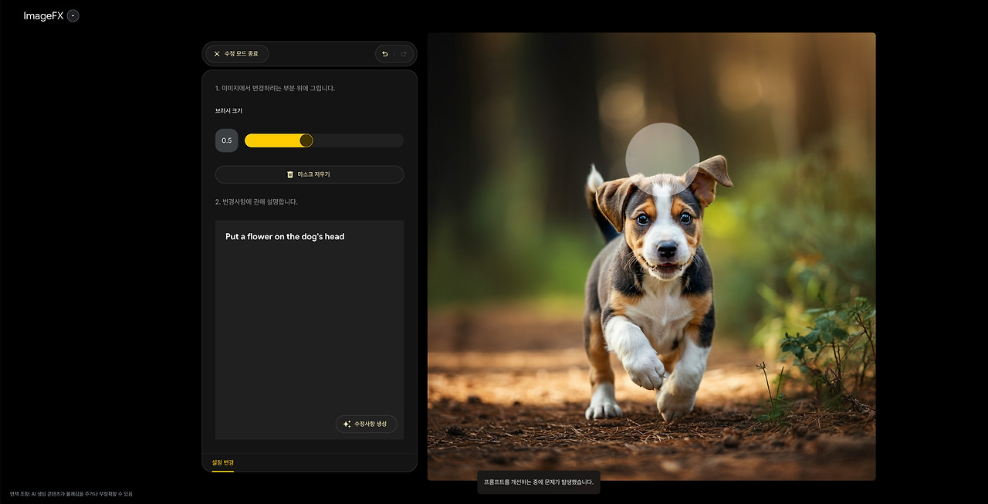Click the yellow brush slider handle
The image size is (988, 504).
[x=306, y=140]
